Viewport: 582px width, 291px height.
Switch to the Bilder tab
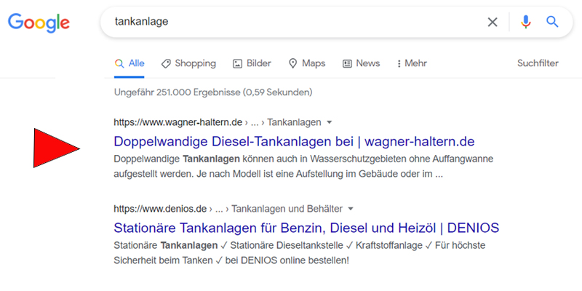(252, 63)
